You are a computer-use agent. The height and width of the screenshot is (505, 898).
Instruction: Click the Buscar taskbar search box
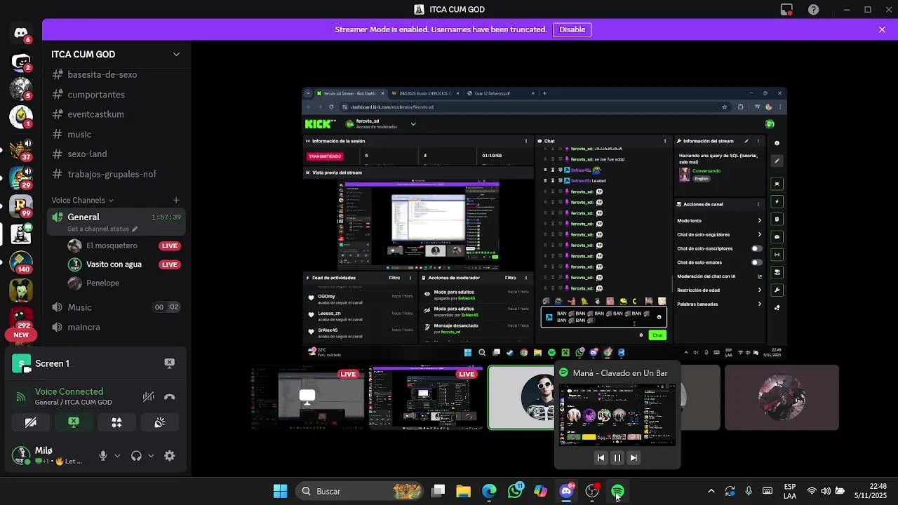(x=360, y=491)
